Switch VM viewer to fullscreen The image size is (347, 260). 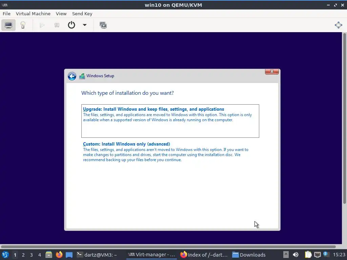[x=339, y=25]
